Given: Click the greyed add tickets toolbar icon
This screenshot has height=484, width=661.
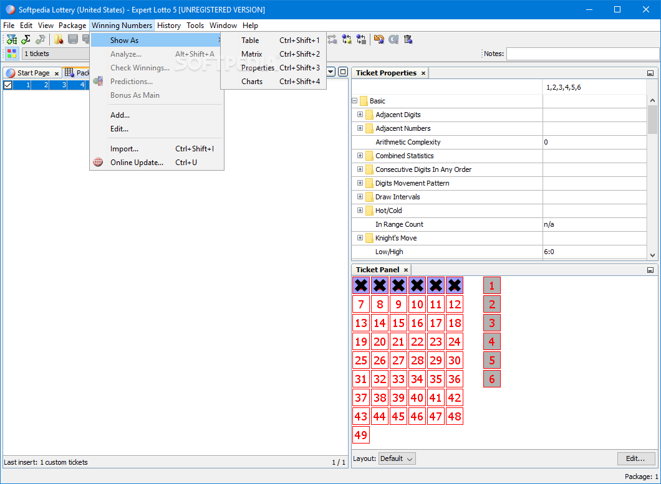Looking at the screenshot, I should click(40, 40).
